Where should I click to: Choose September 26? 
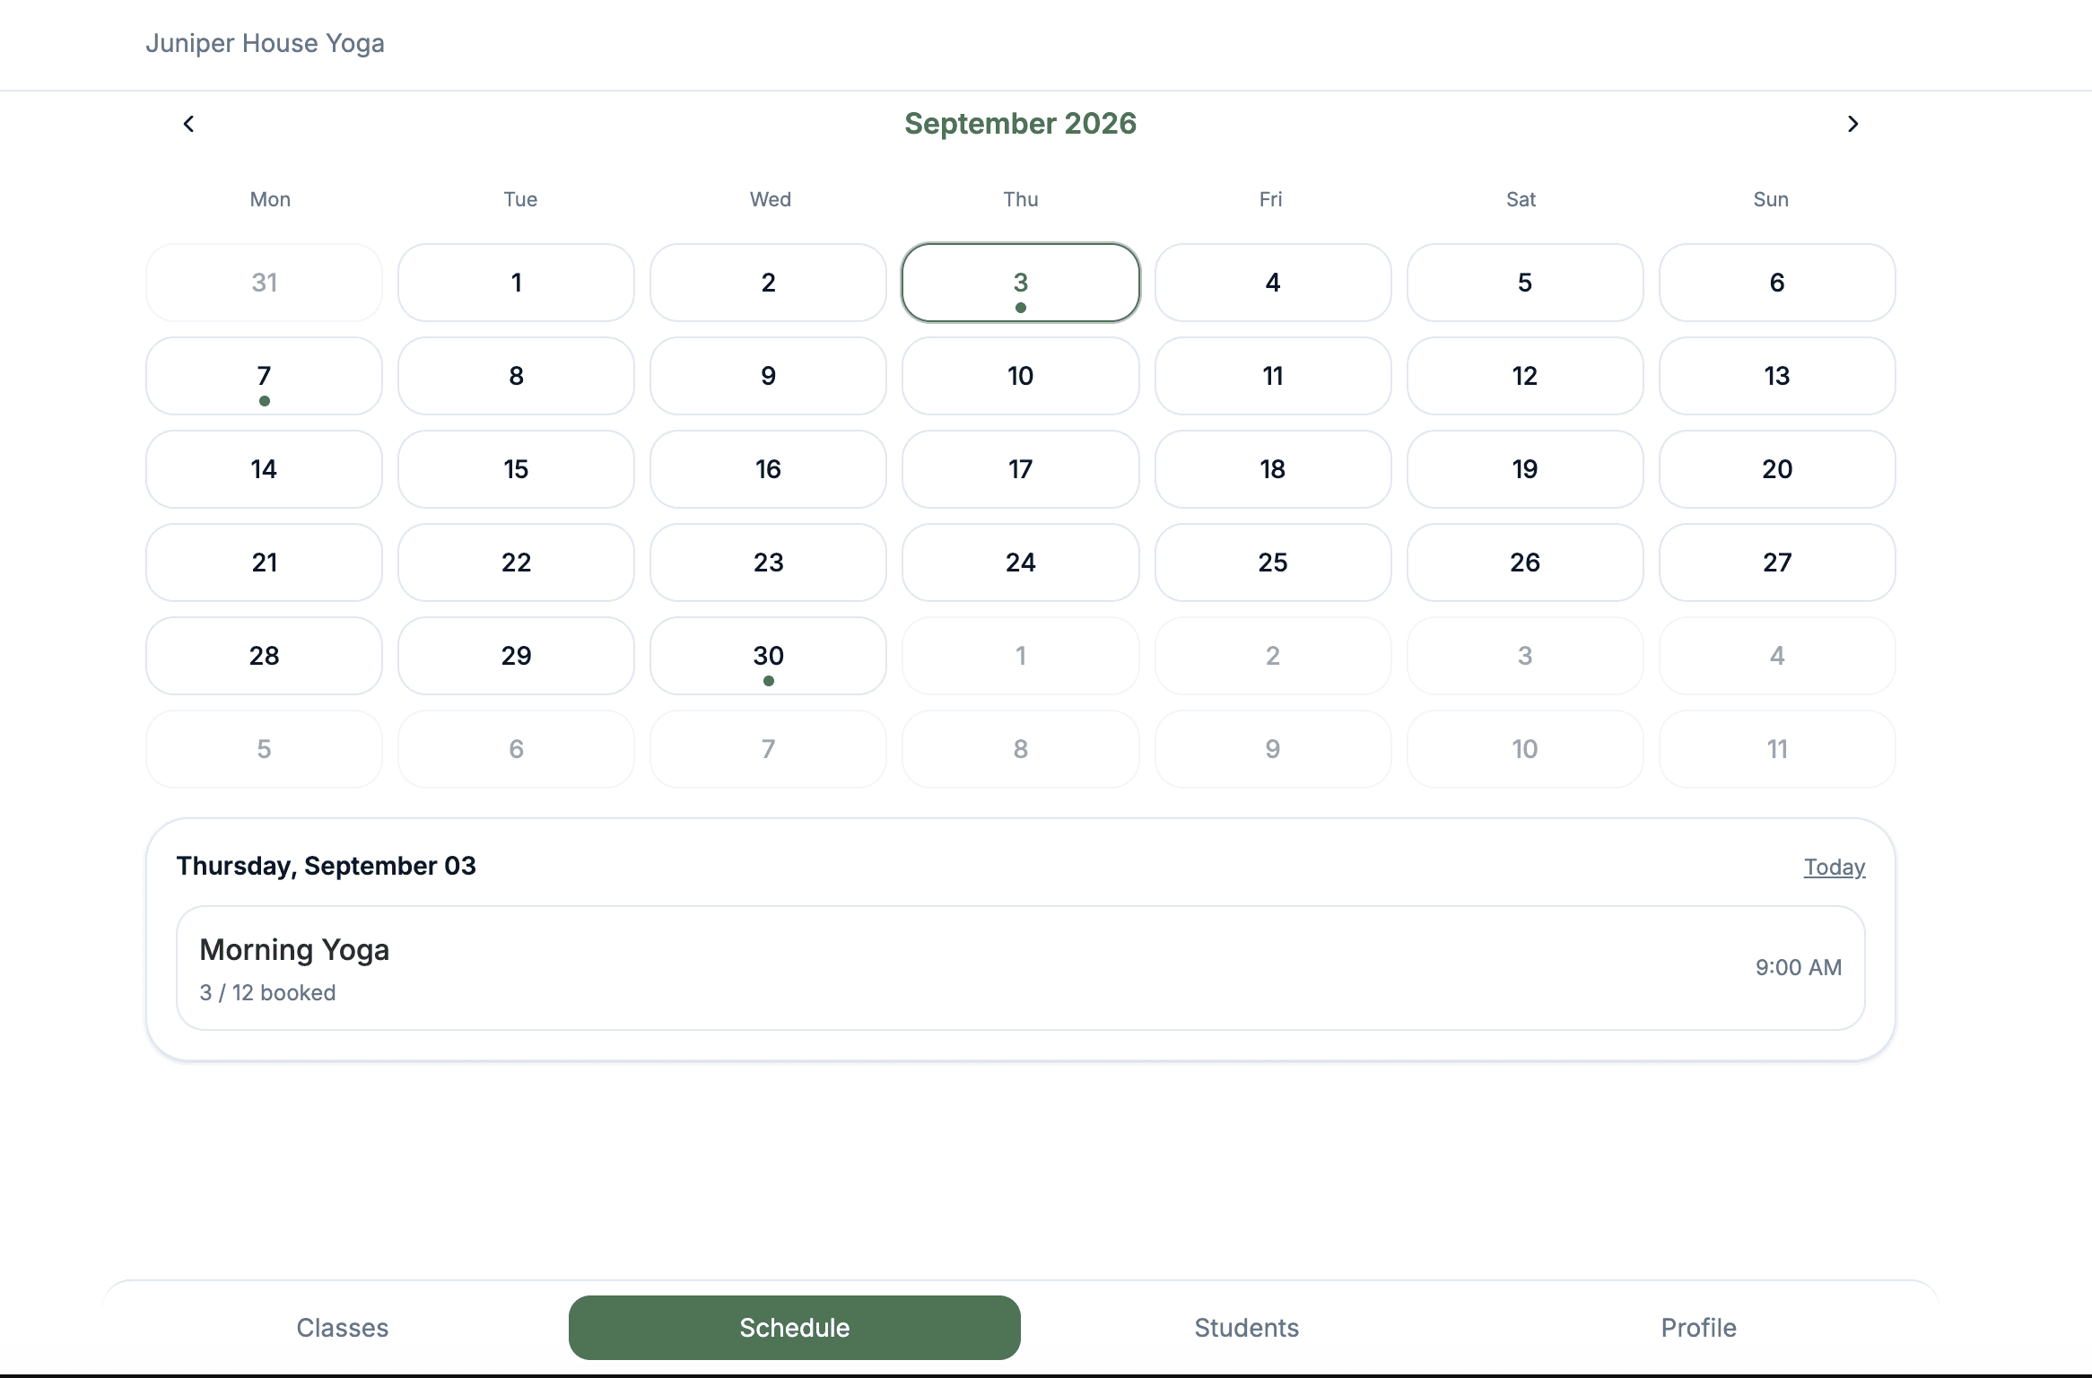tap(1525, 563)
